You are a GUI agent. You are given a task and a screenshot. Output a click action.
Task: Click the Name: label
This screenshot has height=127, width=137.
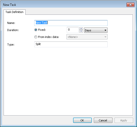coord(11,23)
